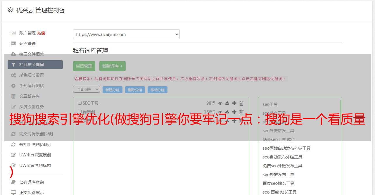This screenshot has height=195, width=375.
Task: Click the keyword 'seo工具' in right list
Action: click(x=270, y=104)
